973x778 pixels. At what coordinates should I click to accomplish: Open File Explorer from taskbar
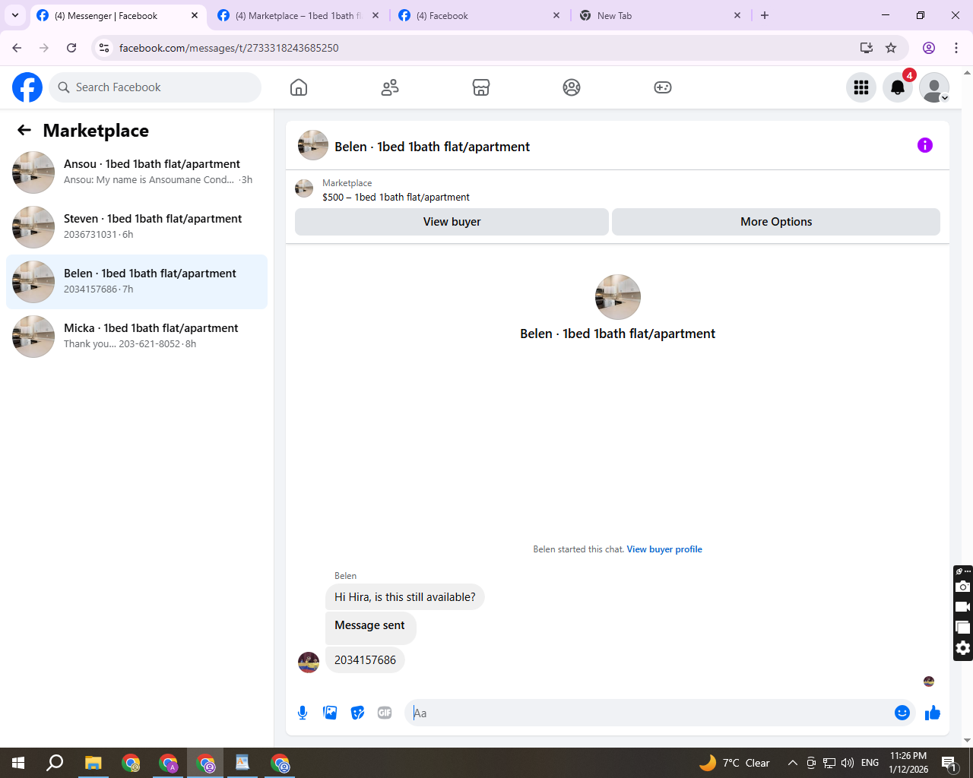tap(93, 763)
